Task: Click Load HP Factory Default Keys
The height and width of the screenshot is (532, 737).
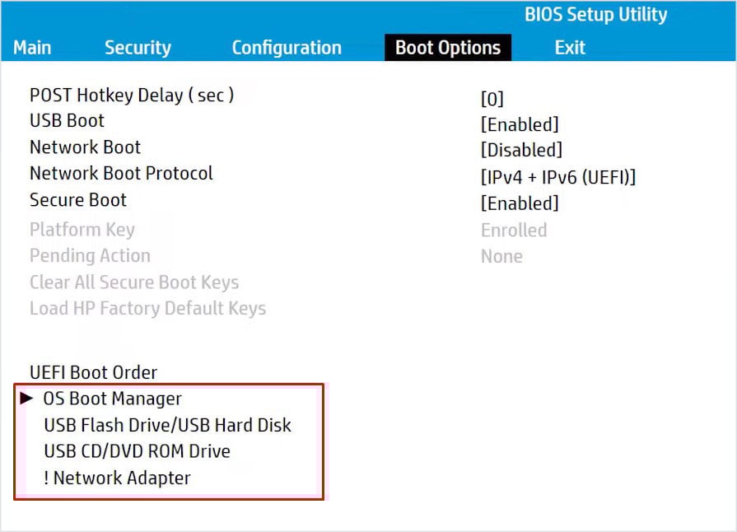Action: [x=147, y=309]
